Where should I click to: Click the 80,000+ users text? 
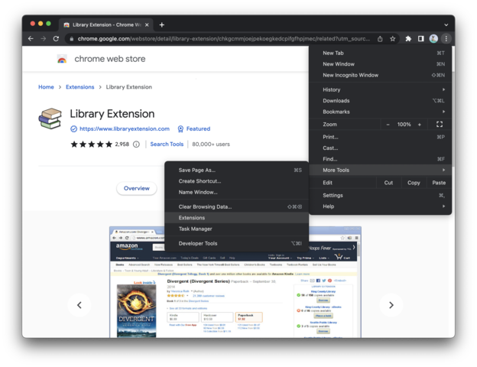[211, 145]
